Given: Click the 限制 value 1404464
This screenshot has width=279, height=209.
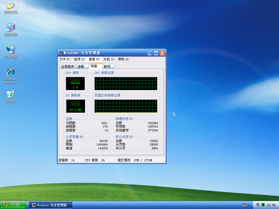Looking at the screenshot, I should (x=102, y=145).
